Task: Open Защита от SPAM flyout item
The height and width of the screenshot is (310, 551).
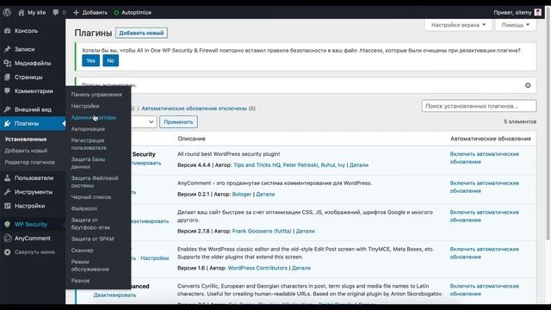Action: [x=92, y=239]
